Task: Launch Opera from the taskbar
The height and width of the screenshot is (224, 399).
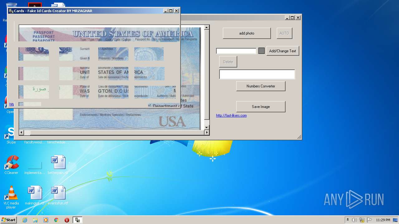Action: tap(67, 220)
